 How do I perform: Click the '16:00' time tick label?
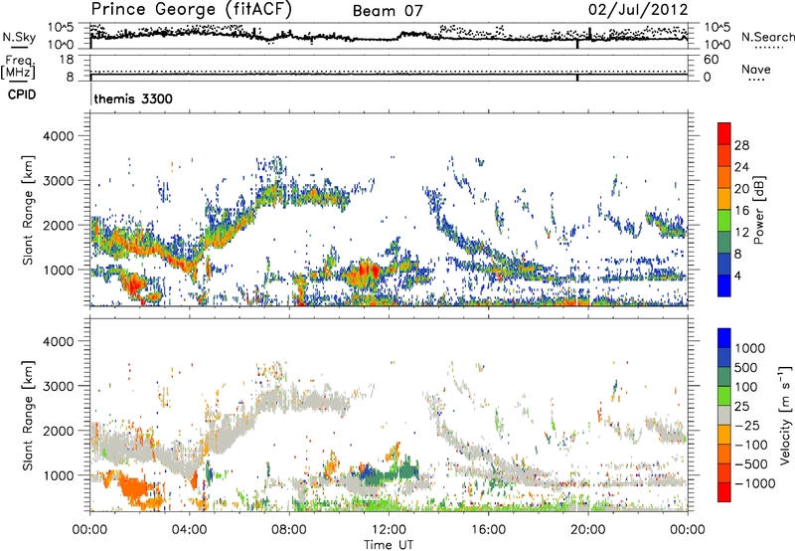point(488,530)
